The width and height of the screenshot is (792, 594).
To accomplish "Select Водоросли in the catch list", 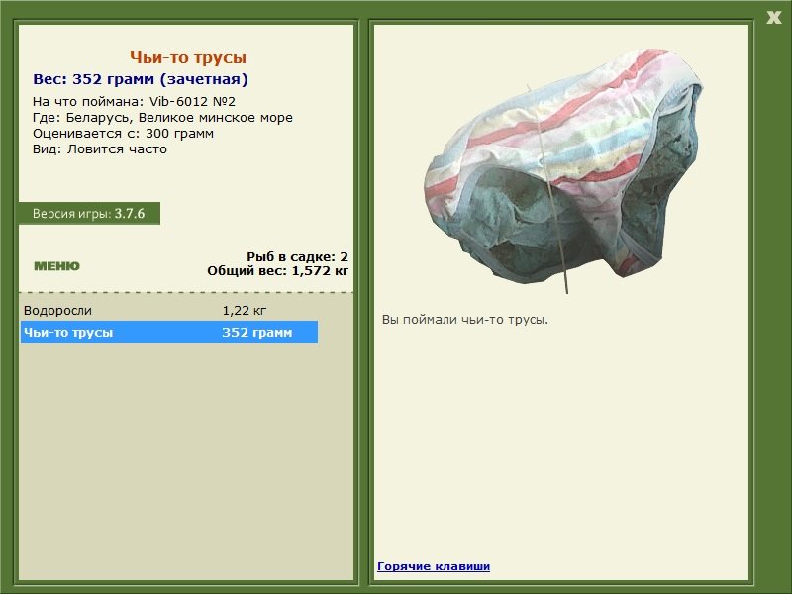I will click(x=57, y=311).
